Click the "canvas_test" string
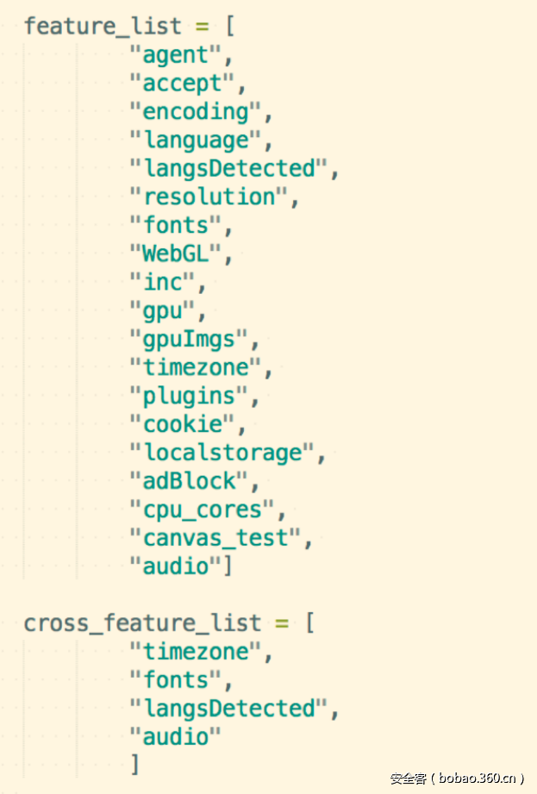The height and width of the screenshot is (794, 537). coord(215,538)
